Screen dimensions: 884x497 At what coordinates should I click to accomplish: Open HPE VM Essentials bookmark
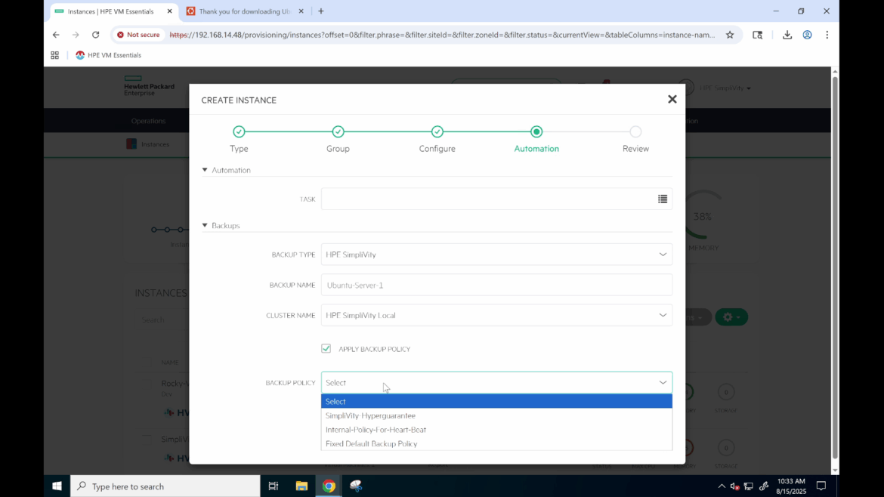(108, 55)
